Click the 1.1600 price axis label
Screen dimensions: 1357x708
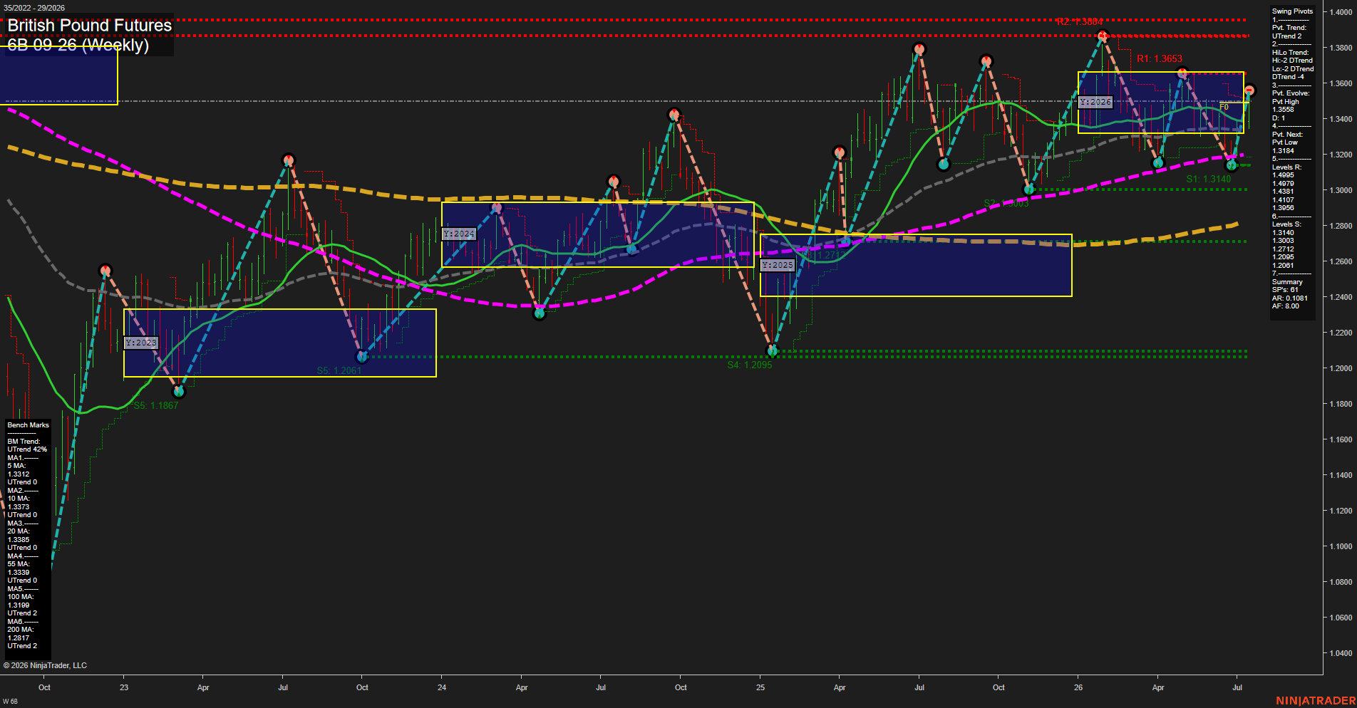click(1341, 439)
